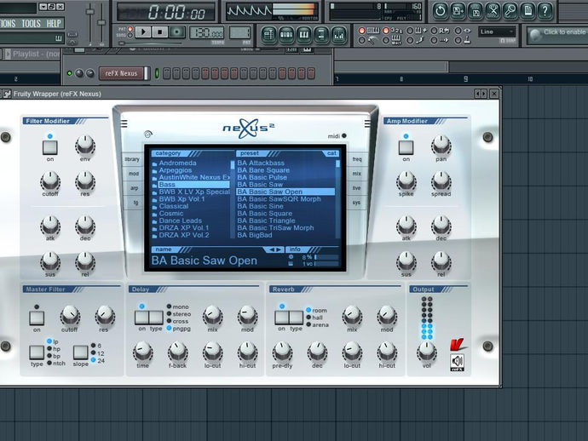Select the DRZA XP Vol.1 category folder
The image size is (588, 441).
pos(184,228)
